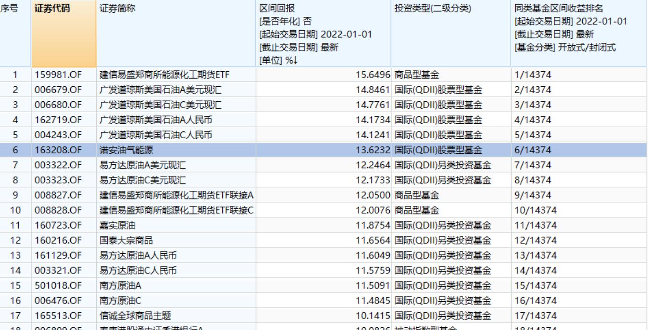Select code 159981.OF cell
648x330 pixels.
click(58, 75)
